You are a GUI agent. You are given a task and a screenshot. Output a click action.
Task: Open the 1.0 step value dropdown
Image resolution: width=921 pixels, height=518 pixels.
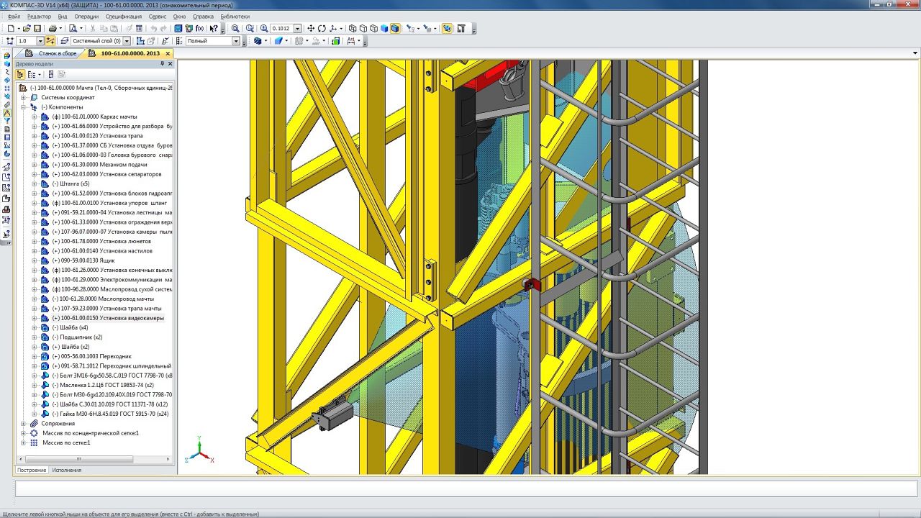(40, 41)
